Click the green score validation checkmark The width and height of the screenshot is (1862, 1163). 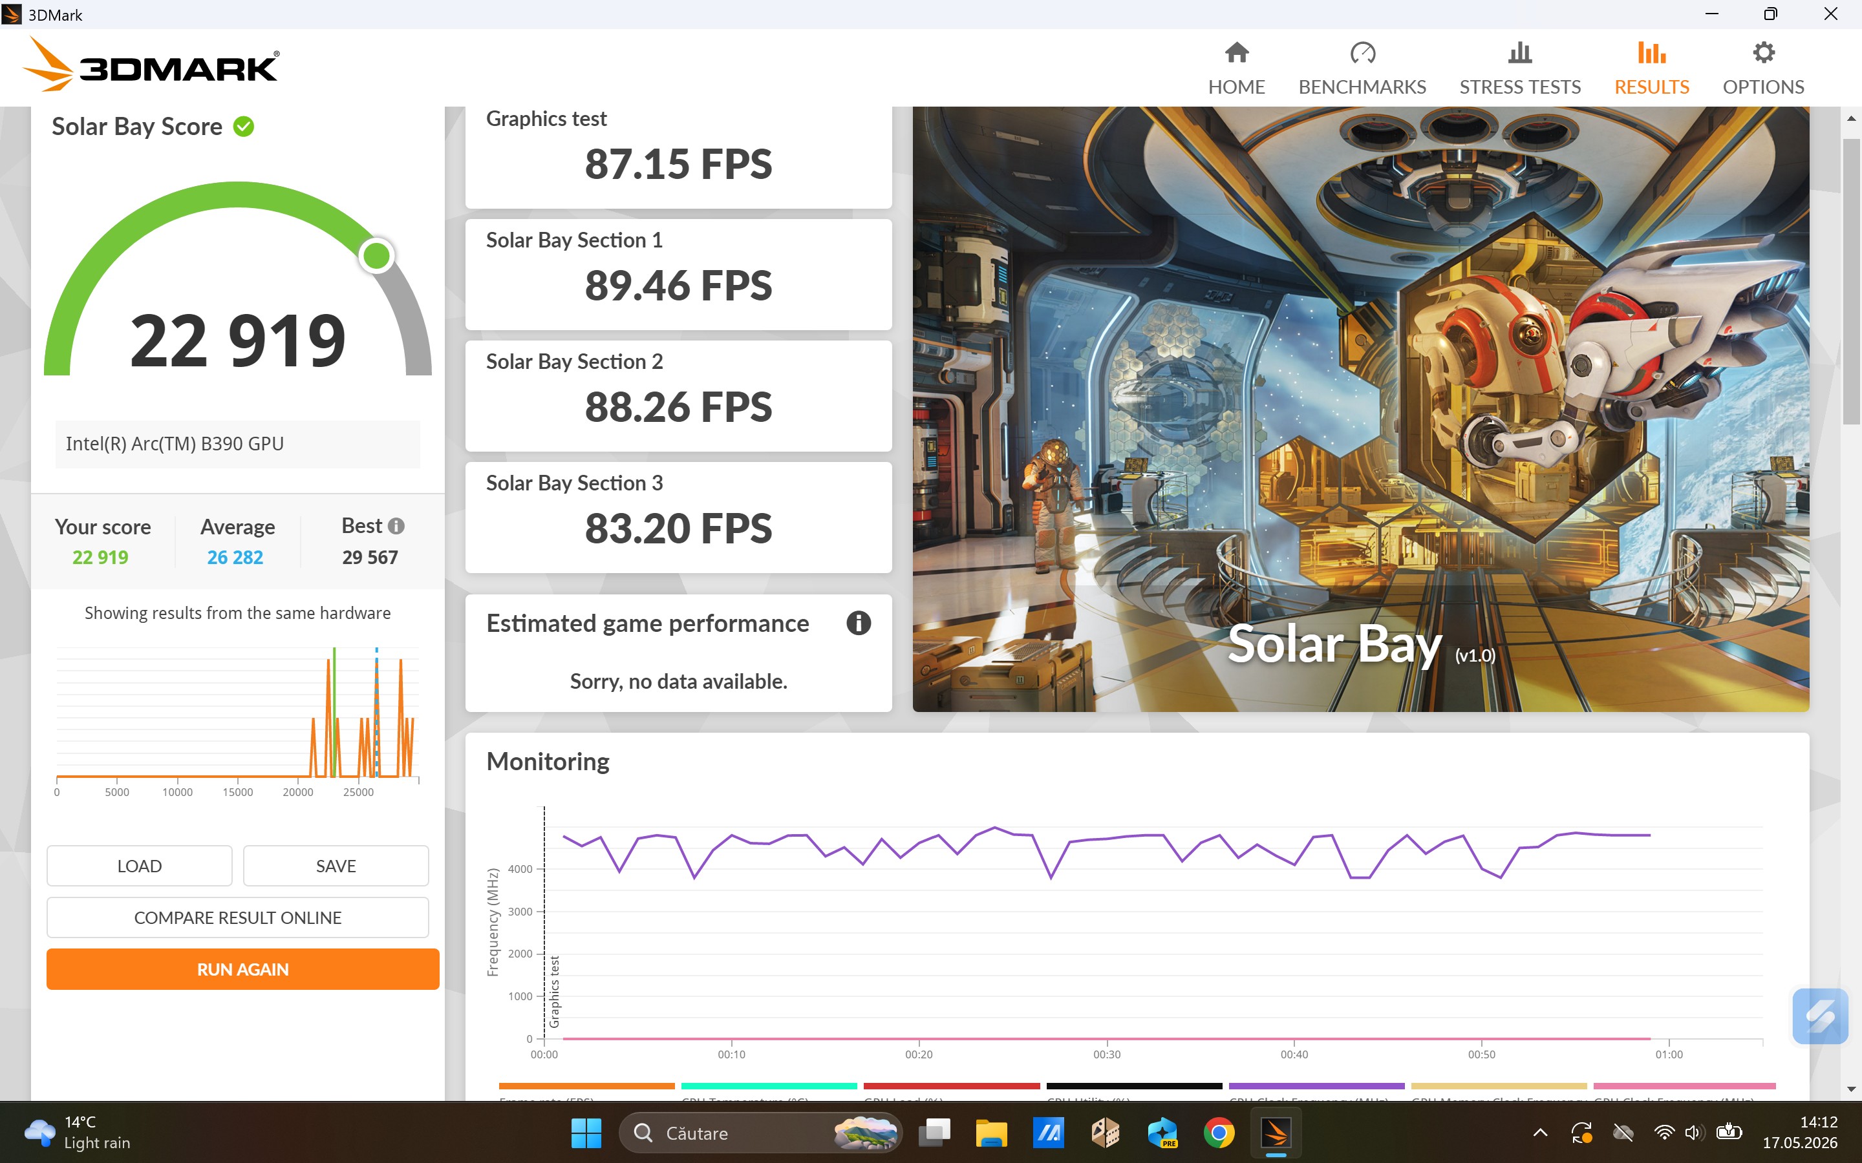pyautogui.click(x=244, y=127)
